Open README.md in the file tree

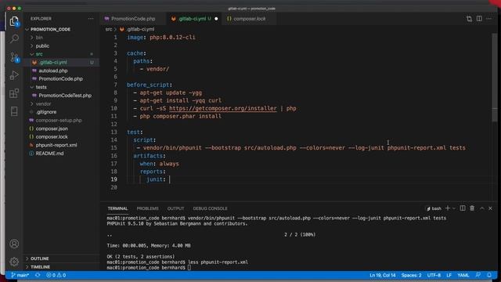point(49,154)
